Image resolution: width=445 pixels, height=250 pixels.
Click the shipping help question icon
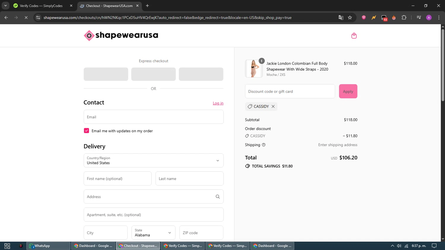pyautogui.click(x=264, y=145)
